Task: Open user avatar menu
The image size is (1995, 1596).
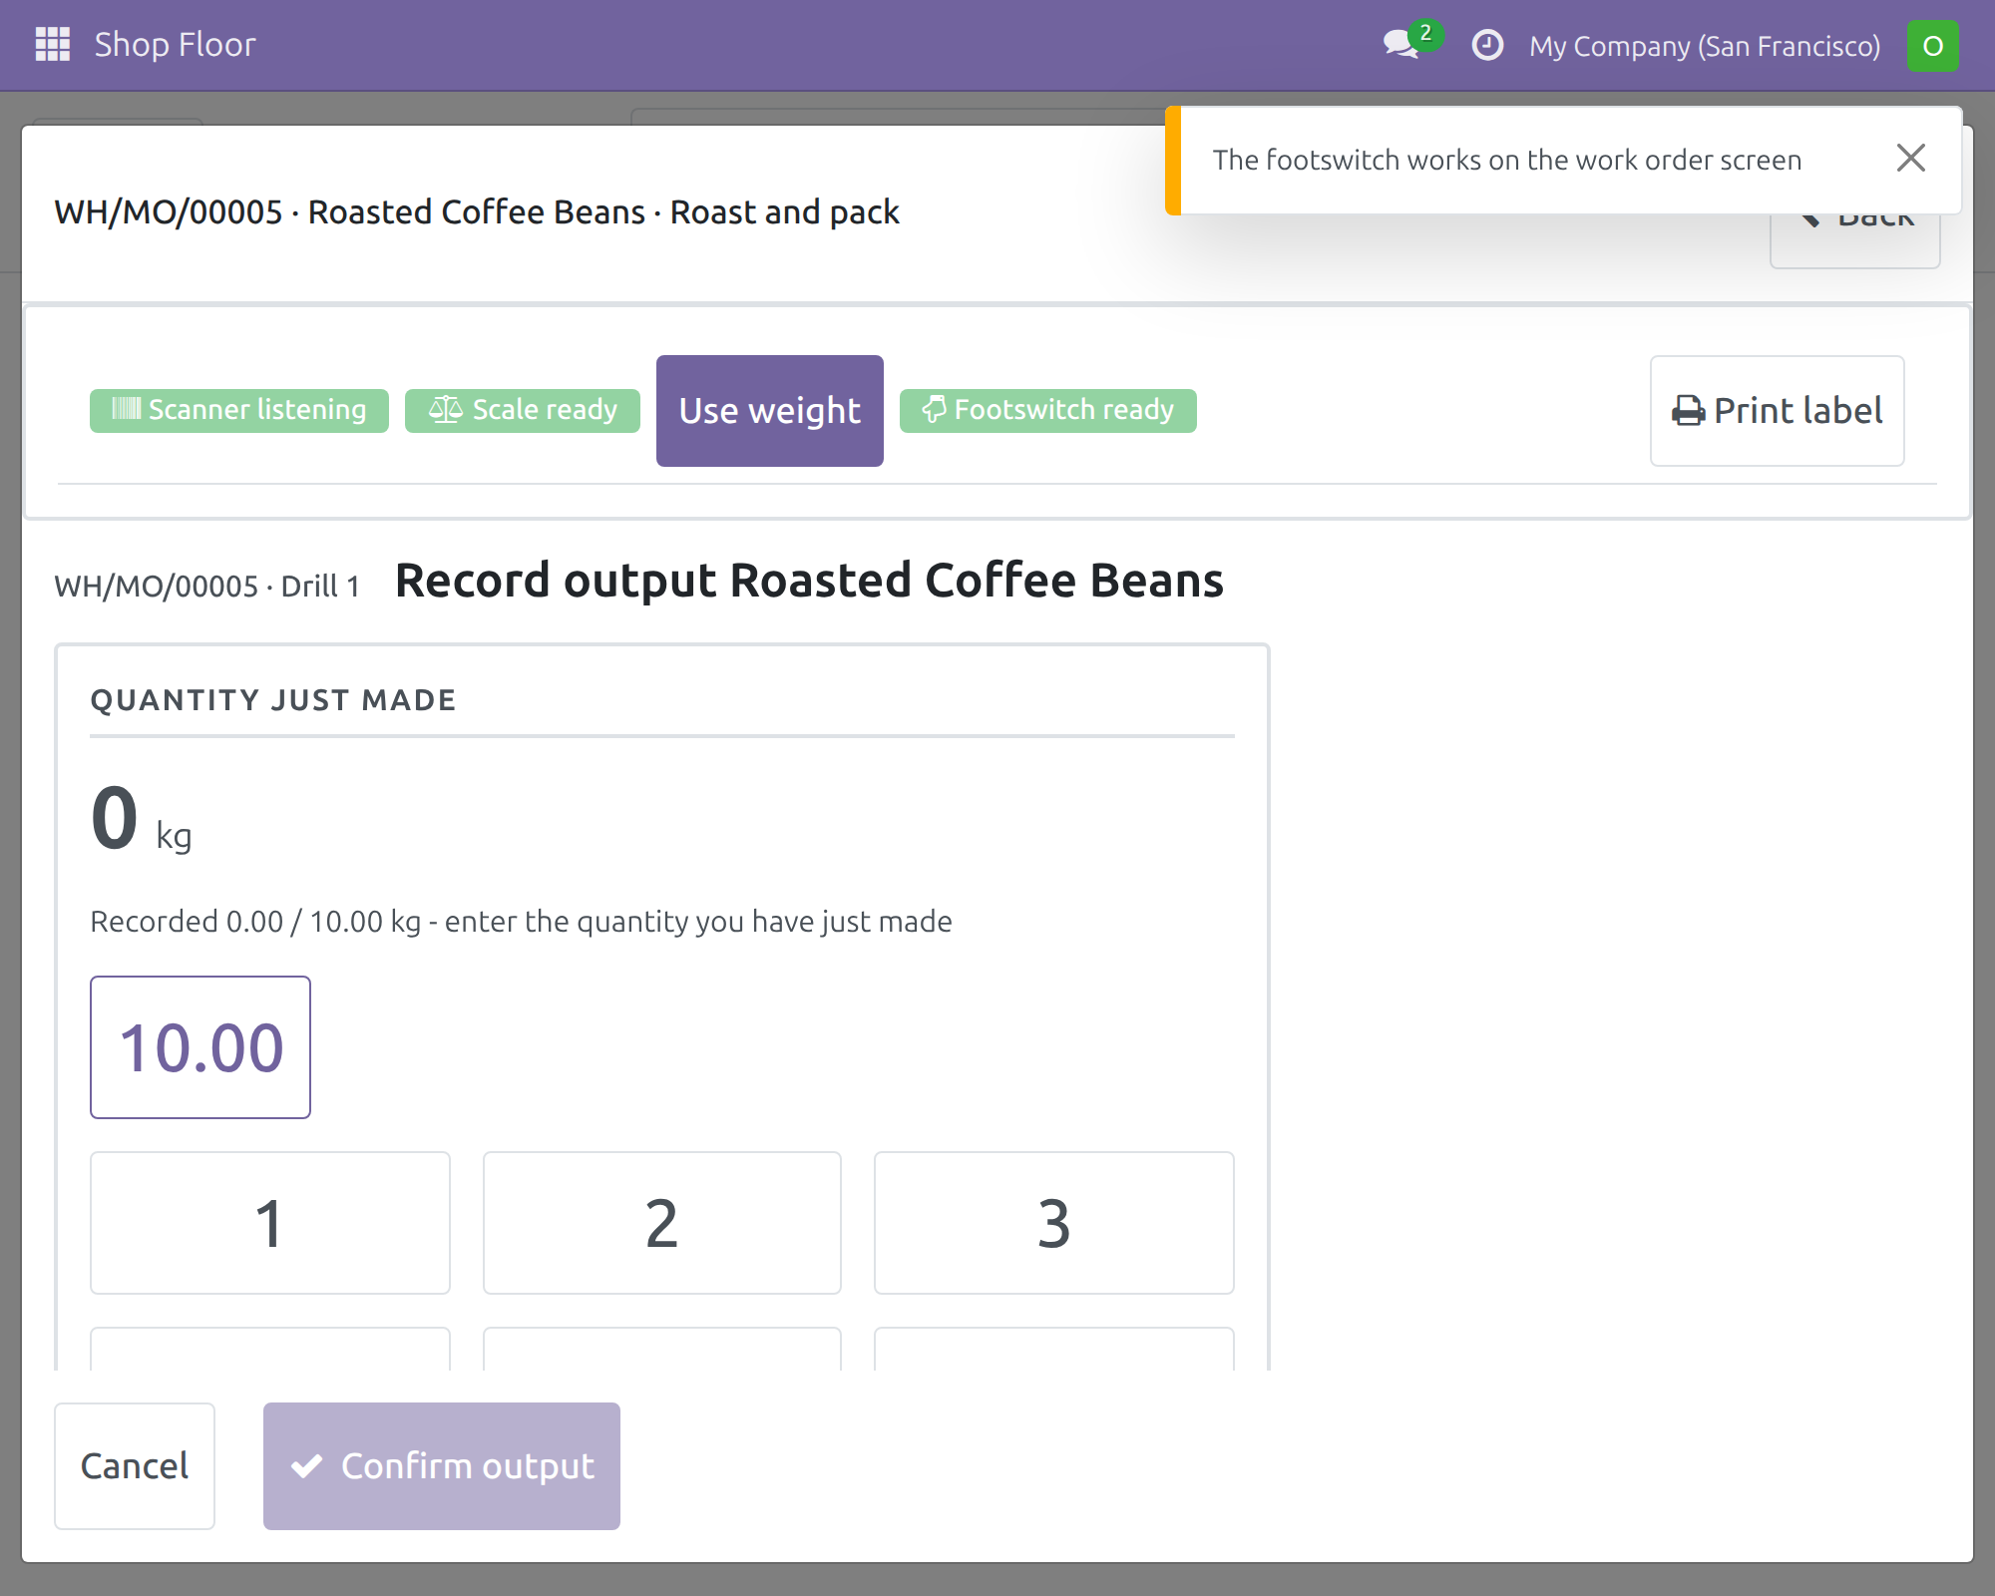Action: point(1932,46)
